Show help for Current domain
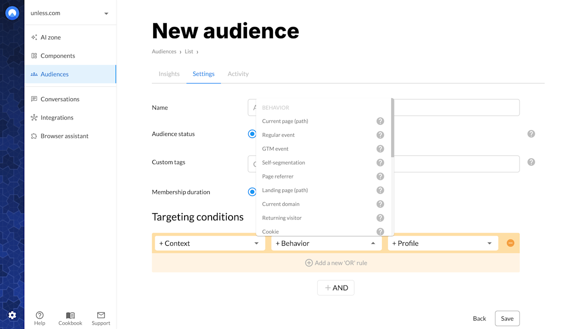 [x=380, y=204]
